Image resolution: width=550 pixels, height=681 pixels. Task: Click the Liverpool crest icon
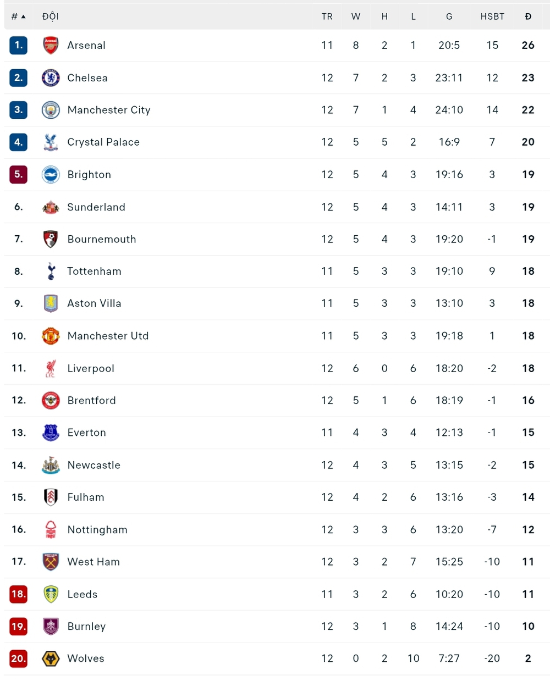pos(51,368)
